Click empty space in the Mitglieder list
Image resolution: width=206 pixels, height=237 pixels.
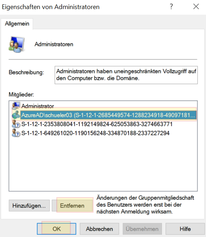pos(103,165)
